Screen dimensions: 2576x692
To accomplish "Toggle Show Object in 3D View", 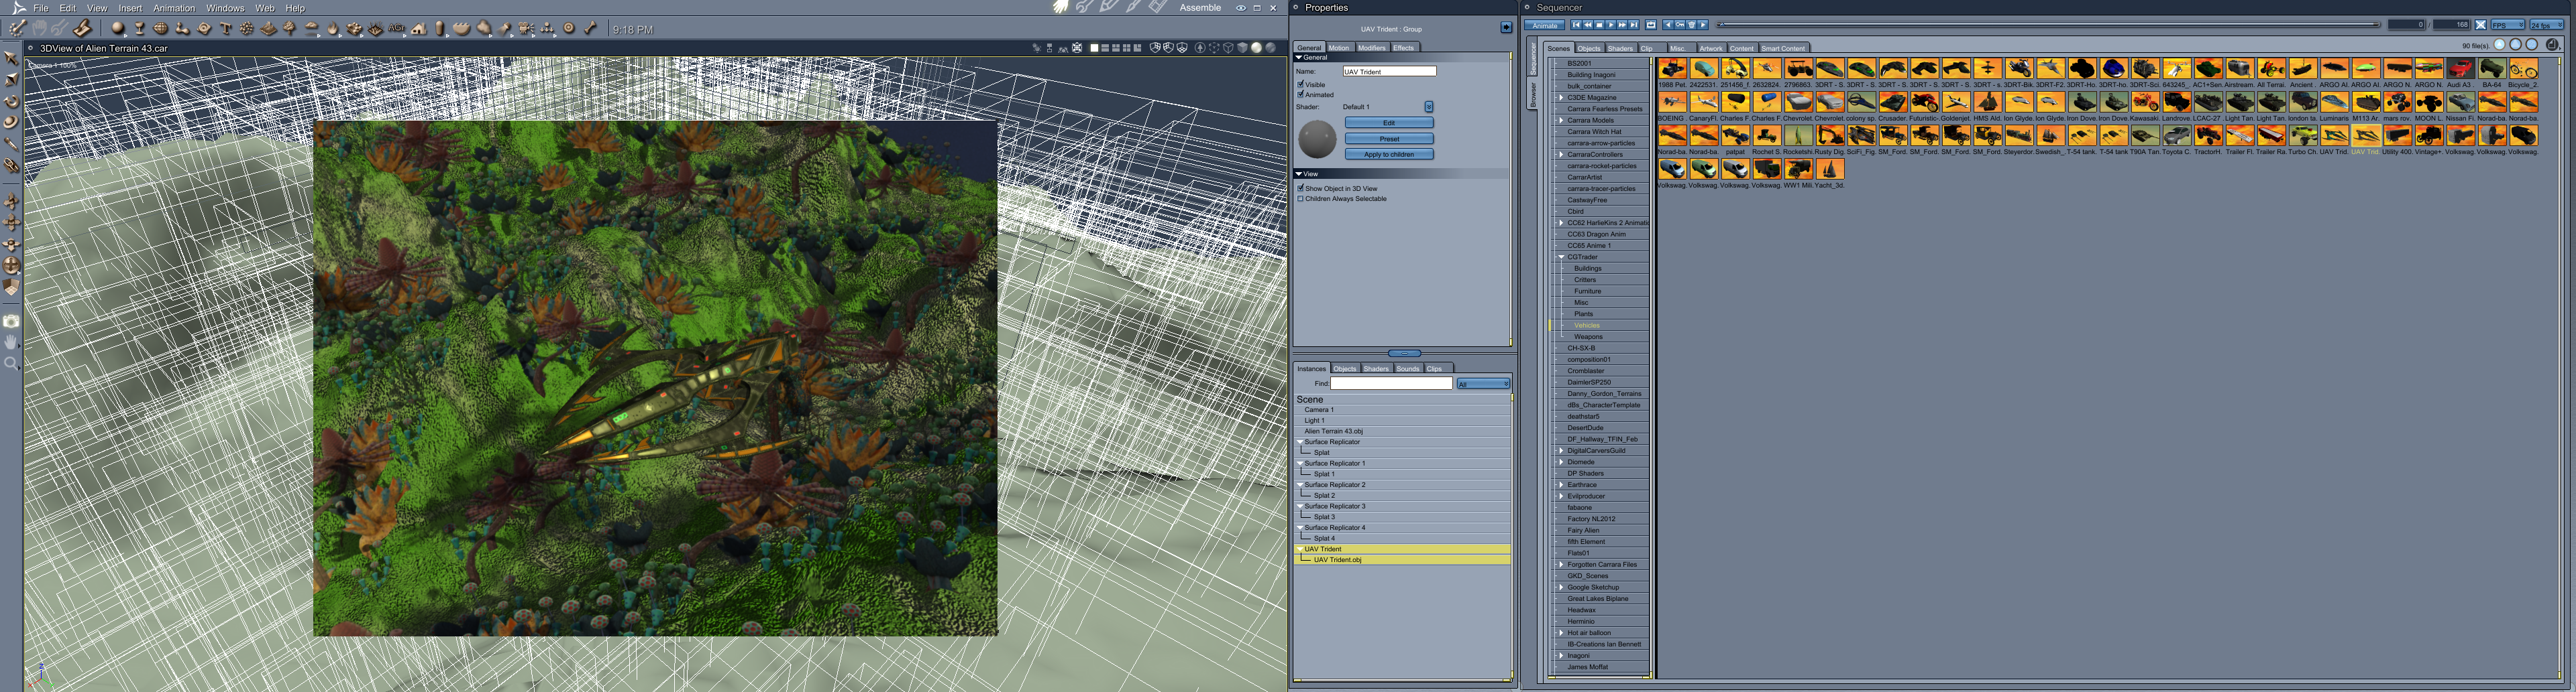I will pos(1301,188).
